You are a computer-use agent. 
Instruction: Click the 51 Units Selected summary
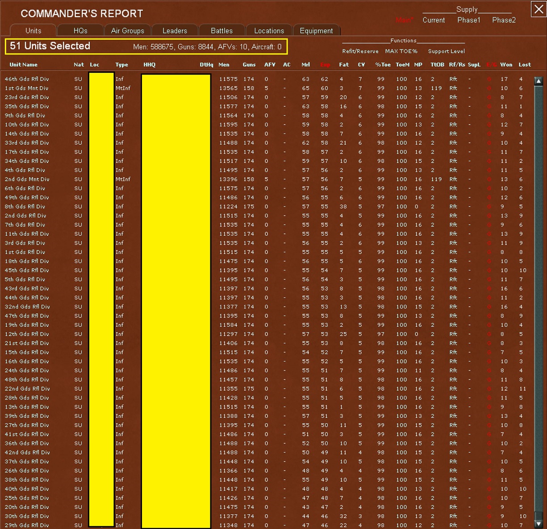(50, 46)
